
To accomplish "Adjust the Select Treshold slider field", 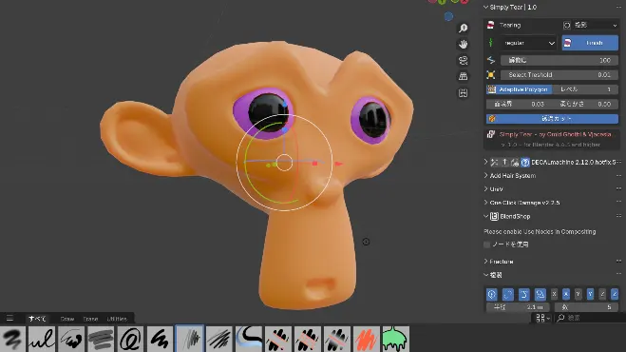I will (x=560, y=75).
